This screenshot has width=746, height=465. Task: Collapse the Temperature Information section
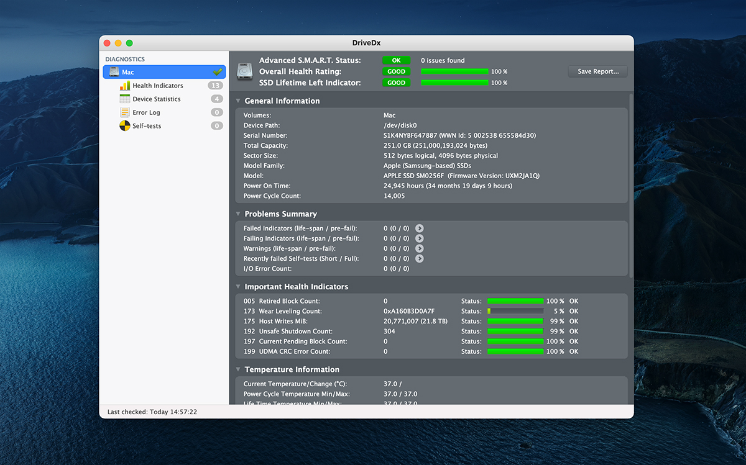pyautogui.click(x=238, y=369)
